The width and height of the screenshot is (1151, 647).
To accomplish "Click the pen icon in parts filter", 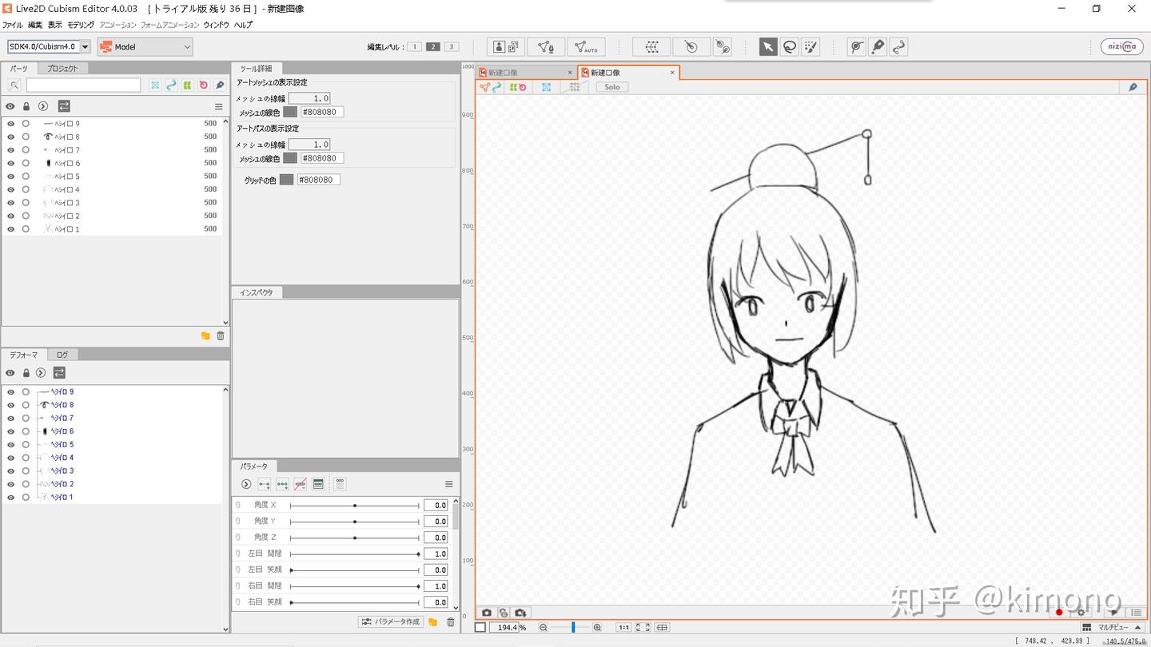I will pyautogui.click(x=220, y=85).
